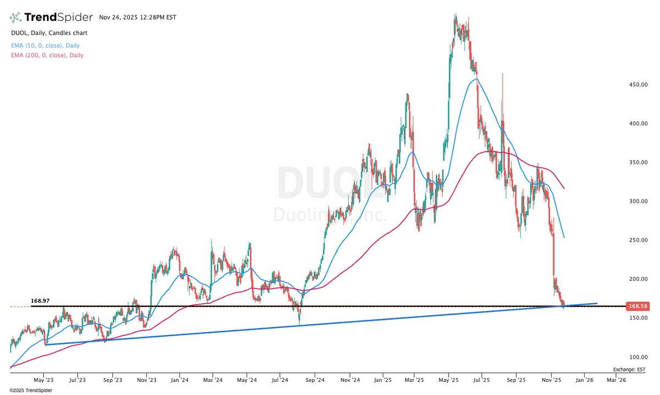Click the Jul '23 date axis label
This screenshot has width=660, height=395.
pyautogui.click(x=78, y=380)
